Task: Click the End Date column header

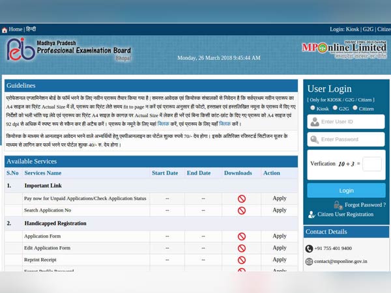Action: (199, 173)
